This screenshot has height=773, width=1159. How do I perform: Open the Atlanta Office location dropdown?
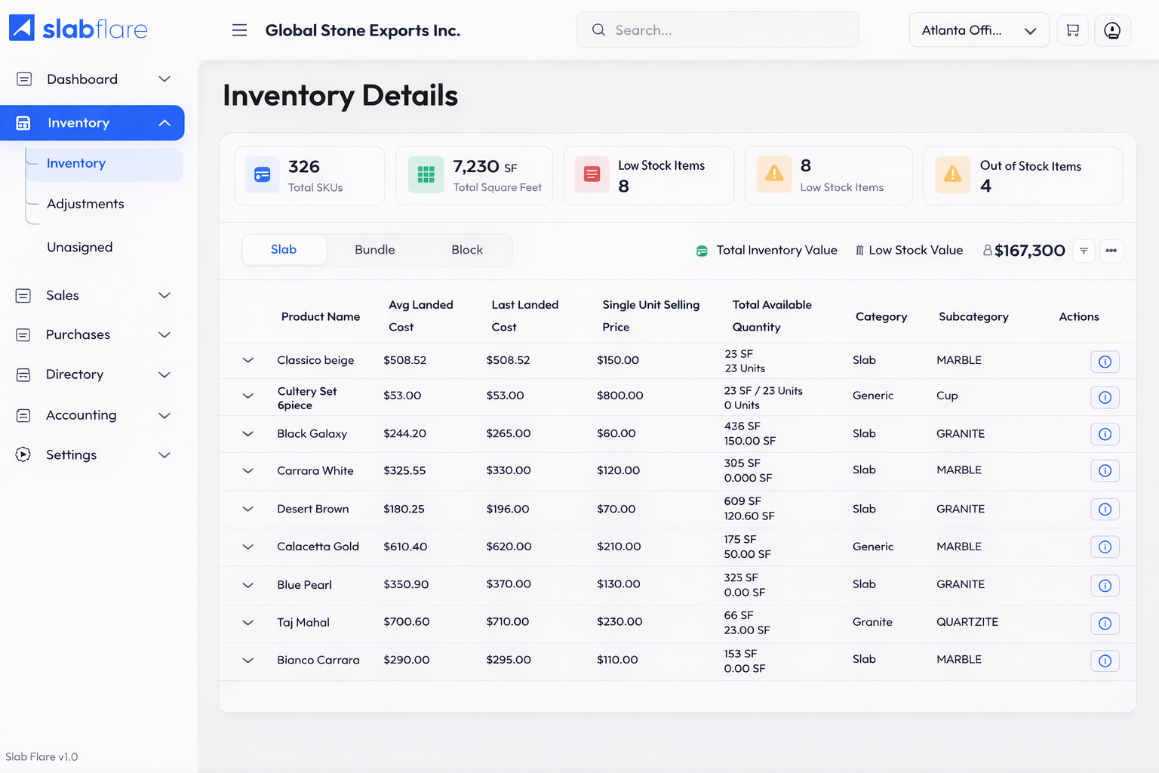pos(979,30)
